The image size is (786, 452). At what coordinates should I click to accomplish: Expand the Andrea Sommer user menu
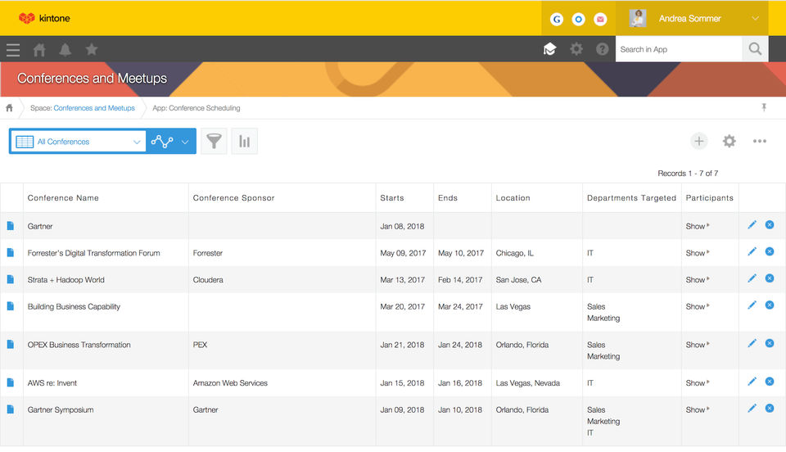pyautogui.click(x=755, y=19)
